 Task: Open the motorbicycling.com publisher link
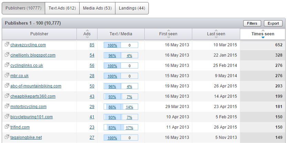tap(28, 107)
